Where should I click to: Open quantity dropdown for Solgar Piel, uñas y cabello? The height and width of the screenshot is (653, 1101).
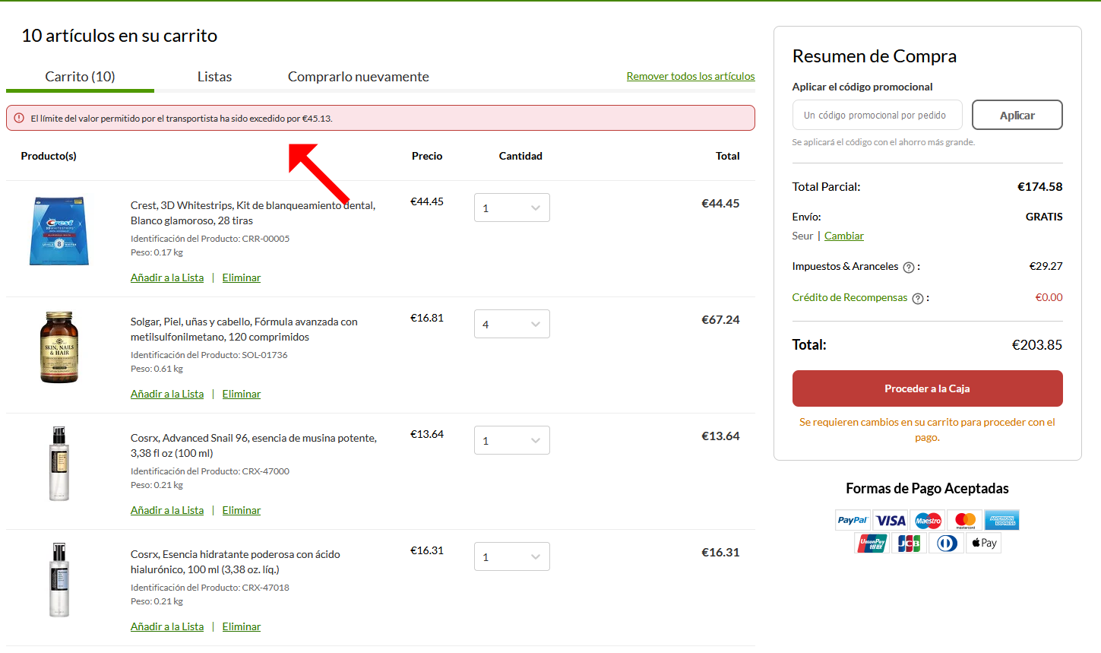[512, 324]
